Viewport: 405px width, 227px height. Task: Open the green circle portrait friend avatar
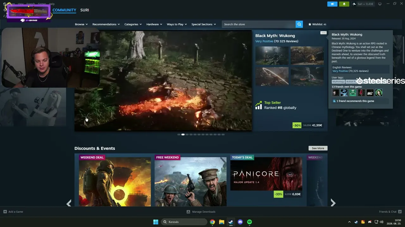(379, 93)
